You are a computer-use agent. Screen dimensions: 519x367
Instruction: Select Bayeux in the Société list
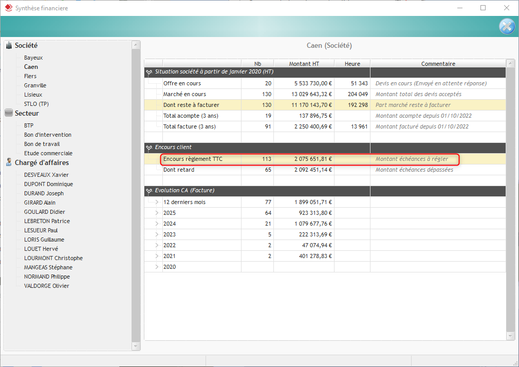coord(33,58)
